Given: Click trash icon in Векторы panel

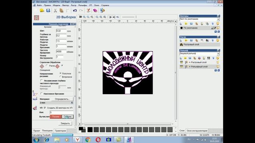Looking at the screenshot, I should tap(212, 24).
